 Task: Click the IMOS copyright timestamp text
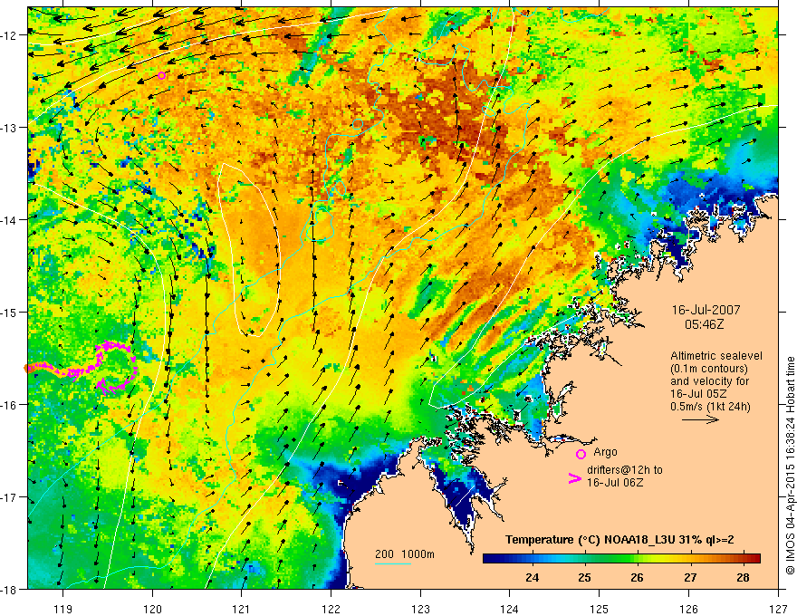[790, 465]
